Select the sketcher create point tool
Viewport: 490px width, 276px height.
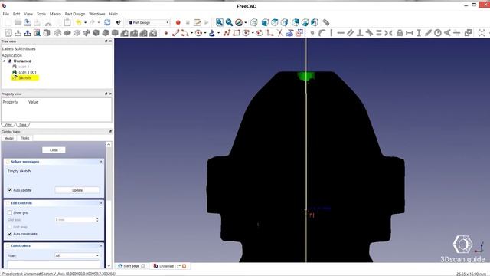[x=166, y=32]
